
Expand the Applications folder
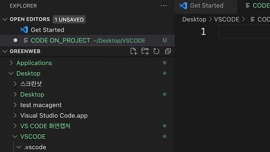11,63
